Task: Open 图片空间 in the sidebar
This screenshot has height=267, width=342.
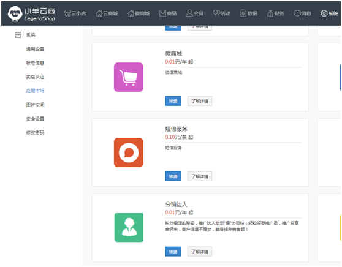Action: [35, 105]
